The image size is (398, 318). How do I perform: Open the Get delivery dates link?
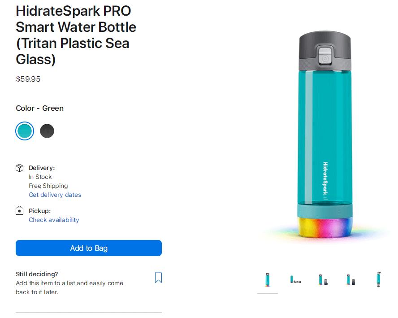coord(55,195)
